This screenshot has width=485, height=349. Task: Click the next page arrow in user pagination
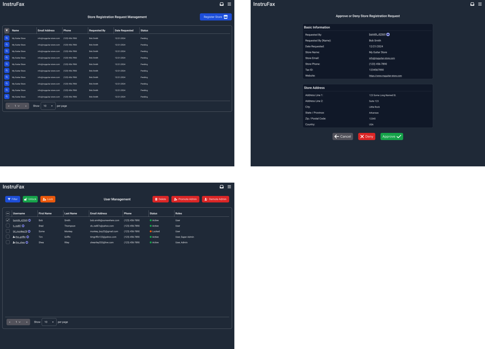coord(26,322)
